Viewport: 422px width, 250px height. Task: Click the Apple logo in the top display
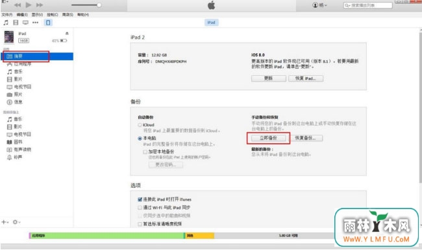click(211, 5)
